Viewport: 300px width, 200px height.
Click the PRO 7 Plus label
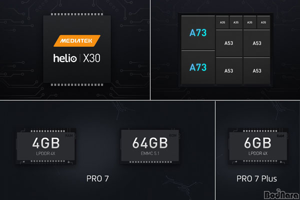click(257, 179)
